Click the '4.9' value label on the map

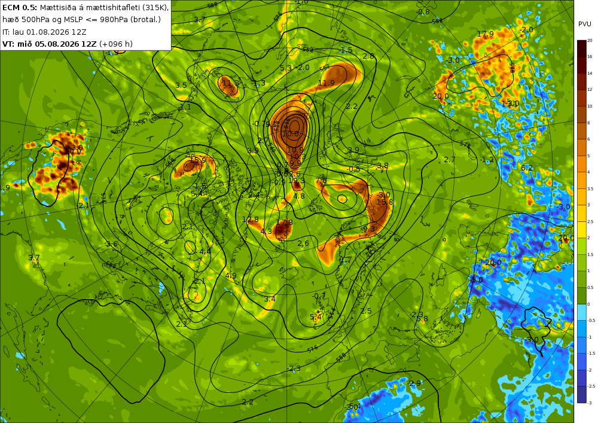(231, 275)
